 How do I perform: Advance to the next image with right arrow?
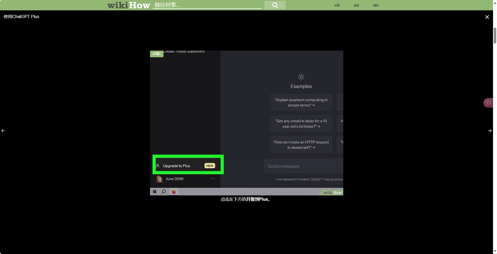(x=490, y=131)
